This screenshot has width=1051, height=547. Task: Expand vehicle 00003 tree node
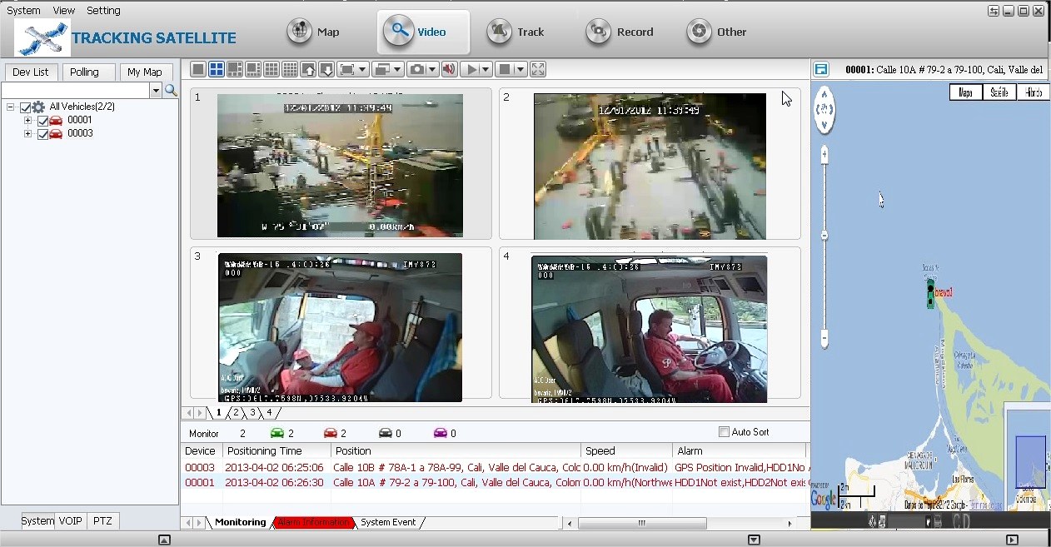coord(27,134)
